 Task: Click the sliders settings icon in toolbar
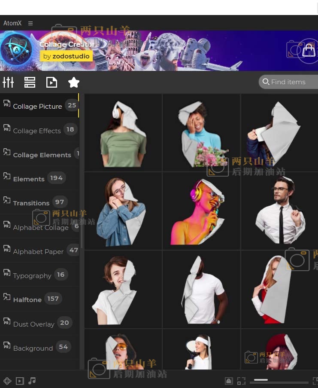[x=8, y=82]
